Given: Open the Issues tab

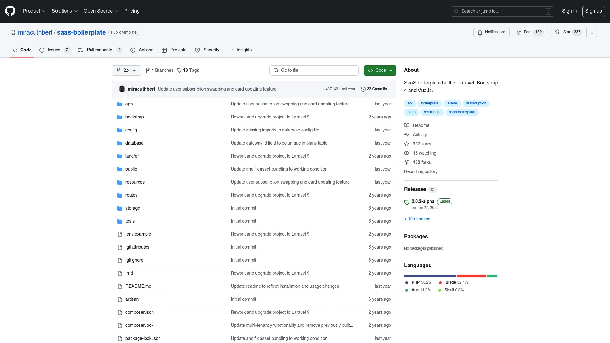Looking at the screenshot, I should click(x=54, y=50).
